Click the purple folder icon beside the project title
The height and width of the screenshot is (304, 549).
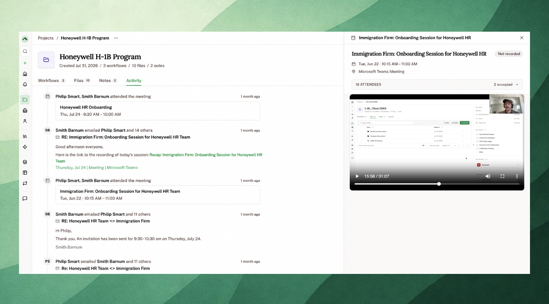(46, 60)
